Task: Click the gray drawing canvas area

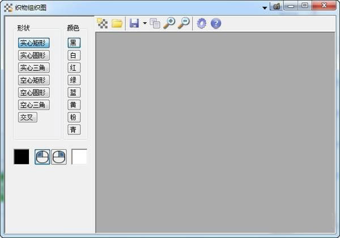Action: point(215,133)
